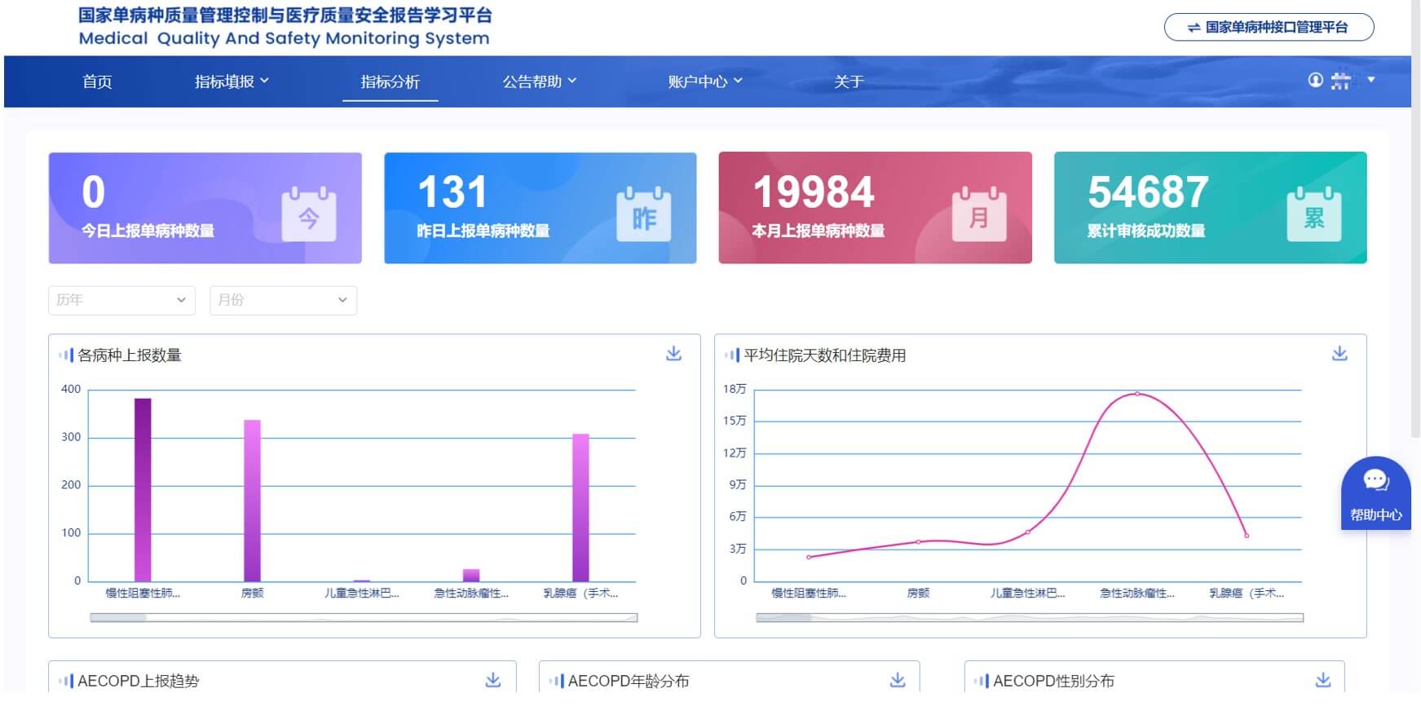Click the 急性动脉瘤性 bar in 上报数量 chart
Screen dimensions: 1421x706
(x=471, y=576)
